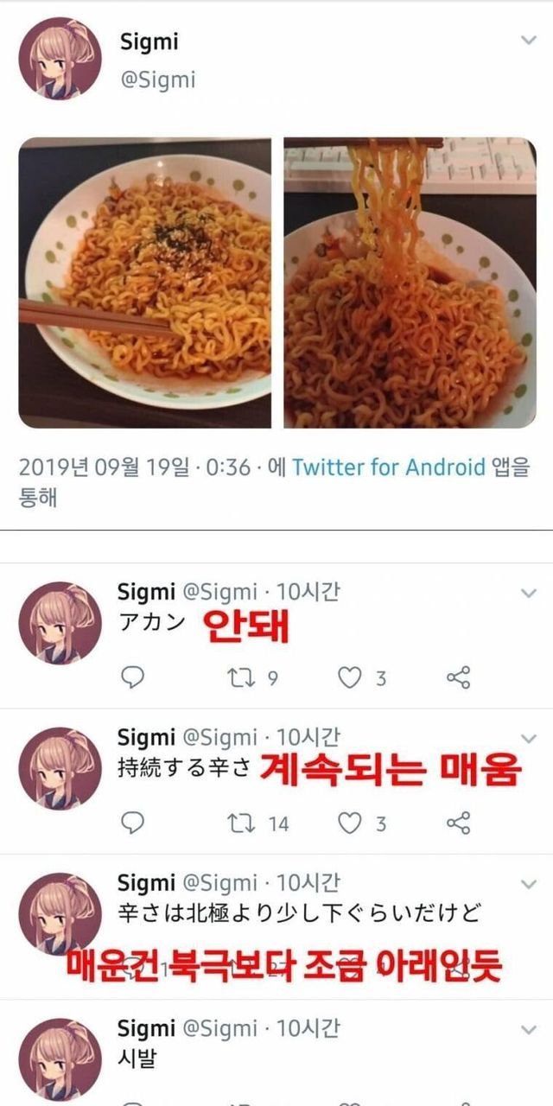
Task: View the right photo of lifted noodles
Action: point(410,283)
